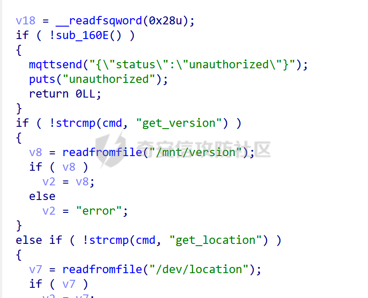Select the "/mnt/version" path string

pos(196,153)
